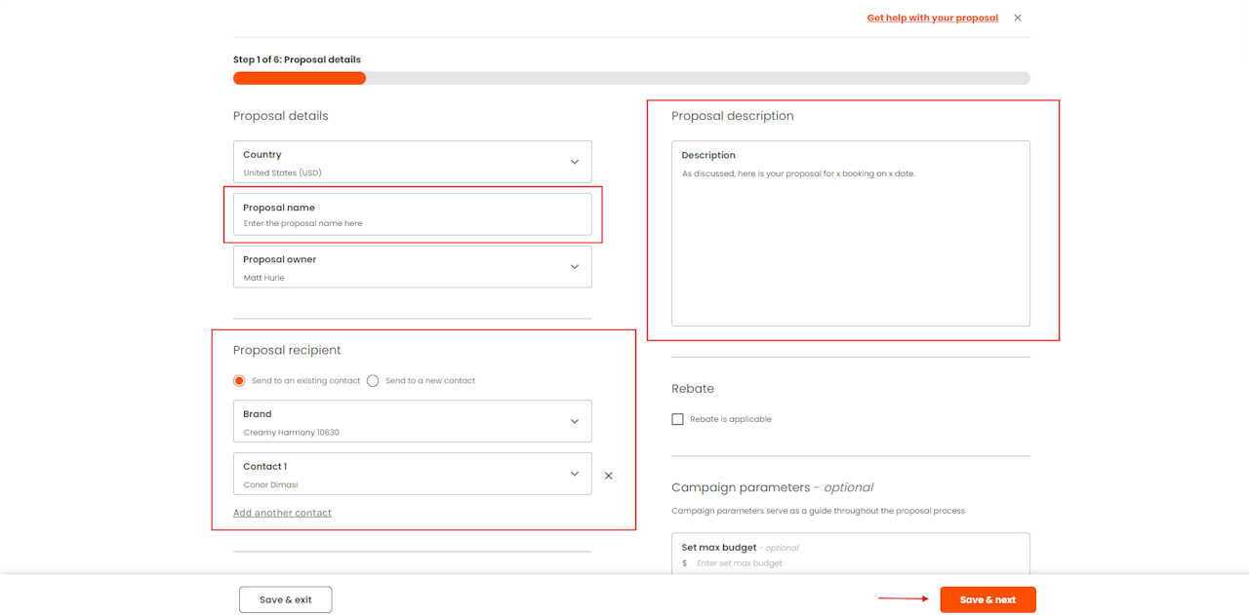Image resolution: width=1249 pixels, height=615 pixels.
Task: Click the Country dropdown chevron
Action: coord(575,162)
